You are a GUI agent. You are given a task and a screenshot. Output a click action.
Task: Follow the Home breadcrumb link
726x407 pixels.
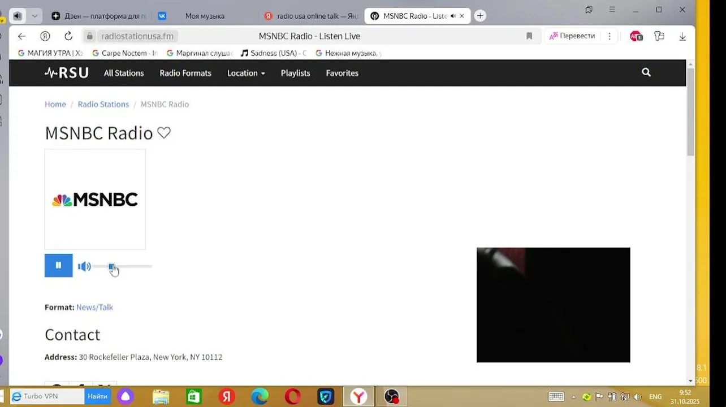[55, 104]
